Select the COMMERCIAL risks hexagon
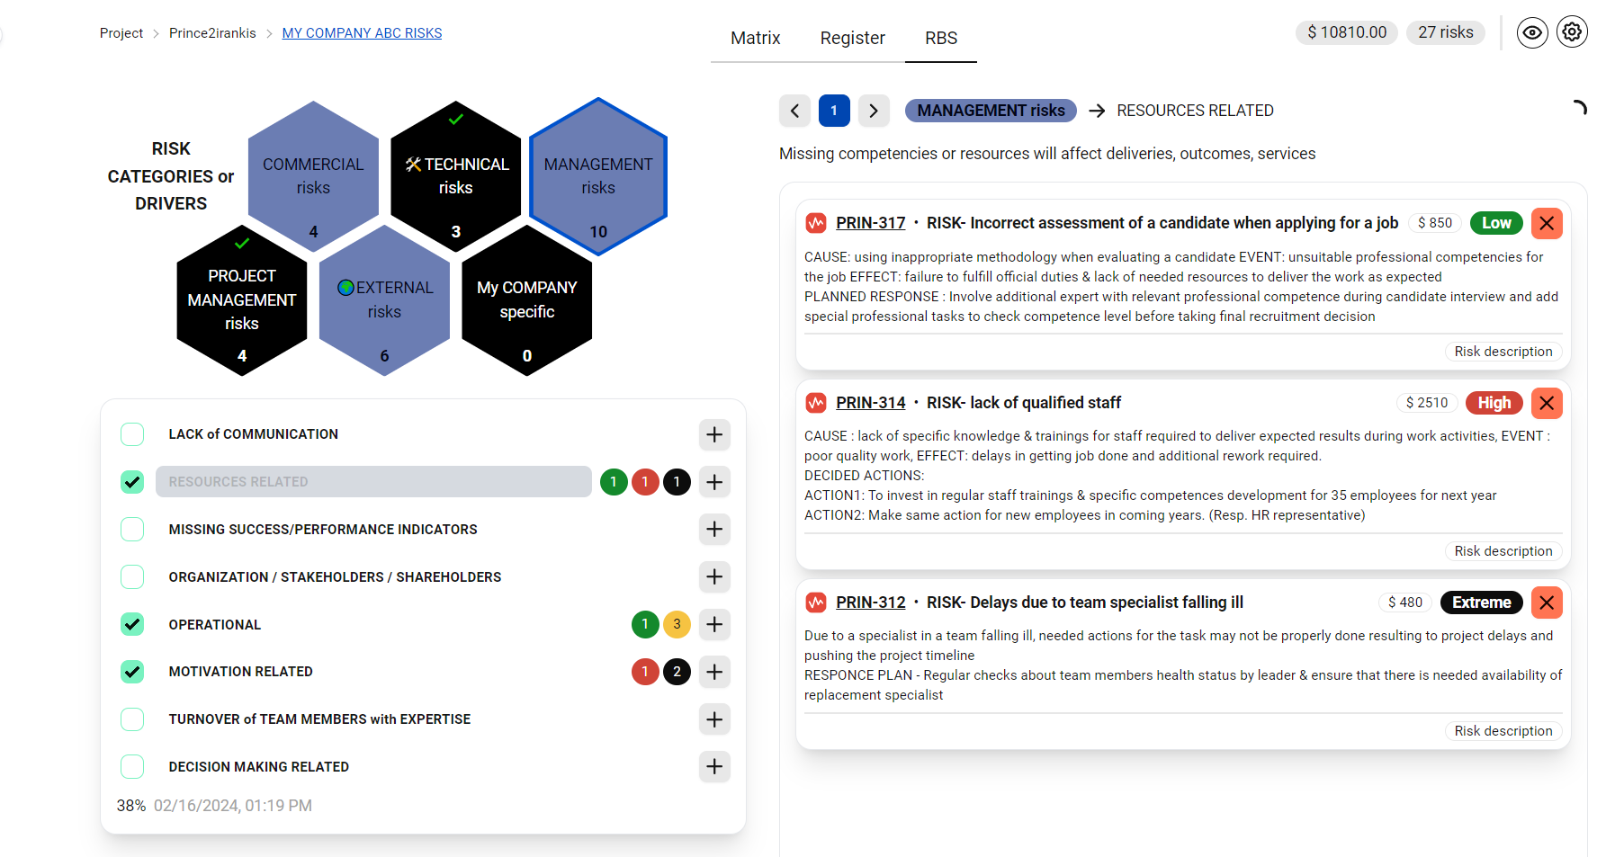 coord(313,176)
